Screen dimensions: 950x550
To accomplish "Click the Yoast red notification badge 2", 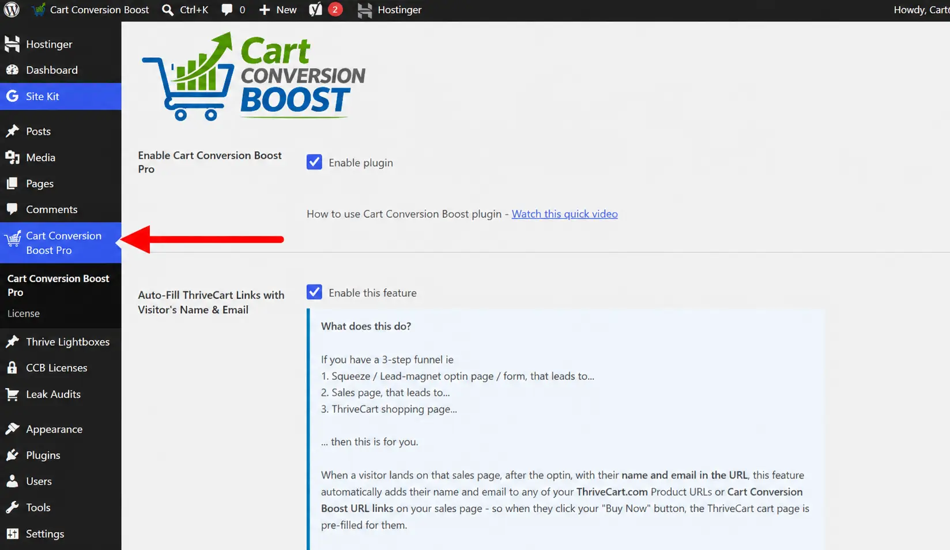I will pos(335,10).
